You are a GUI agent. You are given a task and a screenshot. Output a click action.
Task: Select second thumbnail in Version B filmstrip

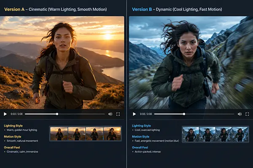[207, 134]
